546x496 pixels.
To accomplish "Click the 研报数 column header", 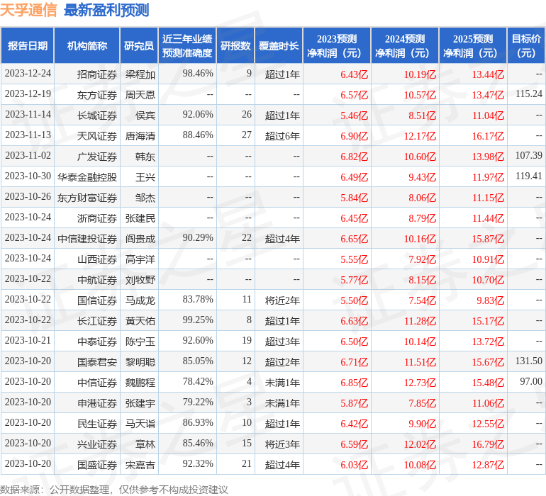I will click(x=235, y=45).
